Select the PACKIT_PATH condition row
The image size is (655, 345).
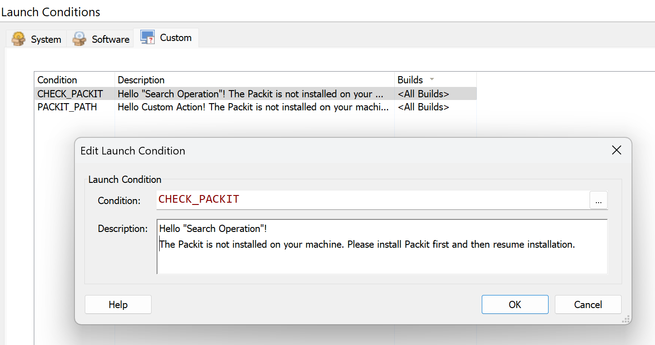coord(255,107)
